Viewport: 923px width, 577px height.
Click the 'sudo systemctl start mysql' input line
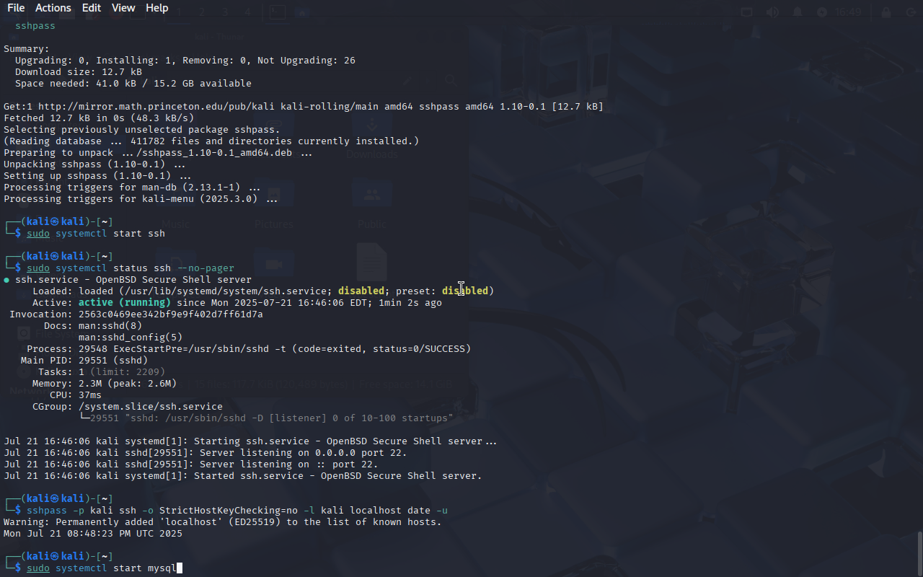click(102, 568)
